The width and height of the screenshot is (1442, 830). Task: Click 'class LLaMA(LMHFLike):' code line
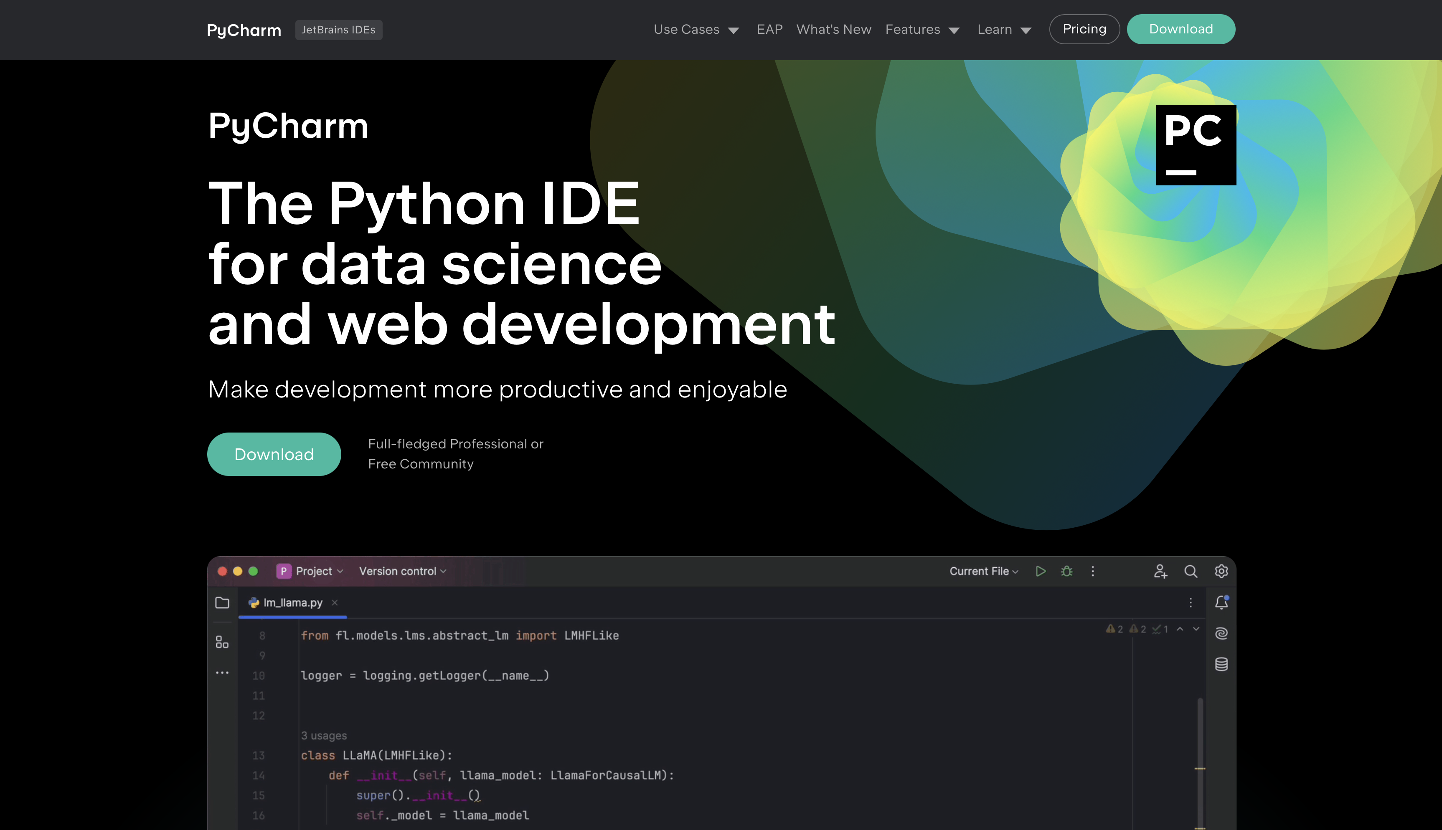pyautogui.click(x=376, y=755)
